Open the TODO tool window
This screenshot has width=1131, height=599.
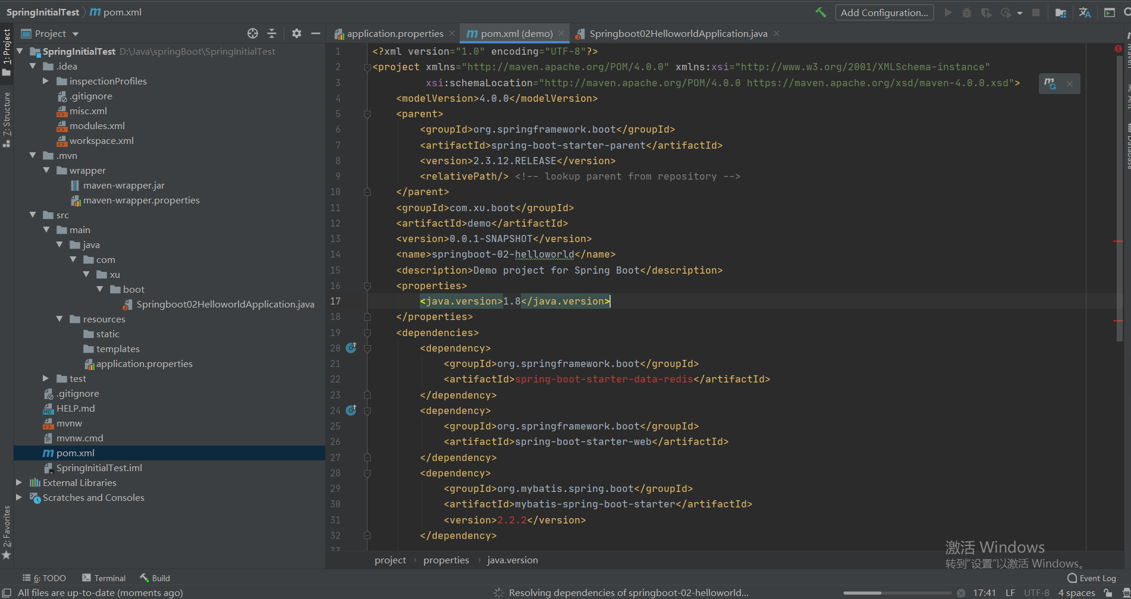point(44,578)
